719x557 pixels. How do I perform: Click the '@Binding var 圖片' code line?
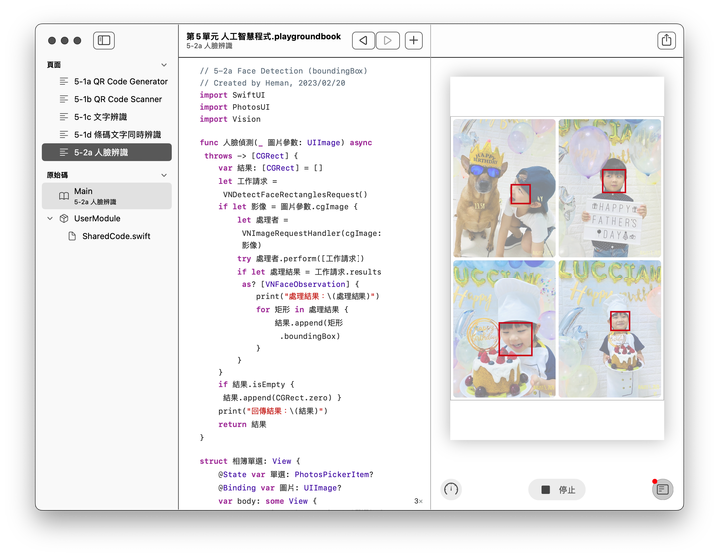[280, 488]
